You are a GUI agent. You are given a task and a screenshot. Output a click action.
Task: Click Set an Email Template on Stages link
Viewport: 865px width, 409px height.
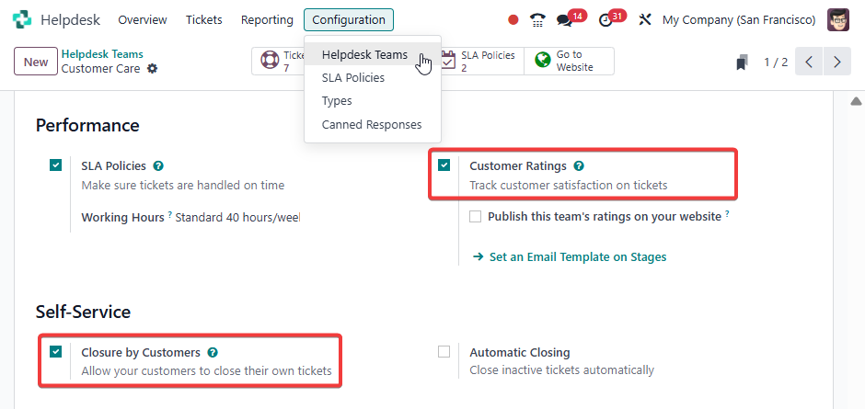click(x=577, y=257)
